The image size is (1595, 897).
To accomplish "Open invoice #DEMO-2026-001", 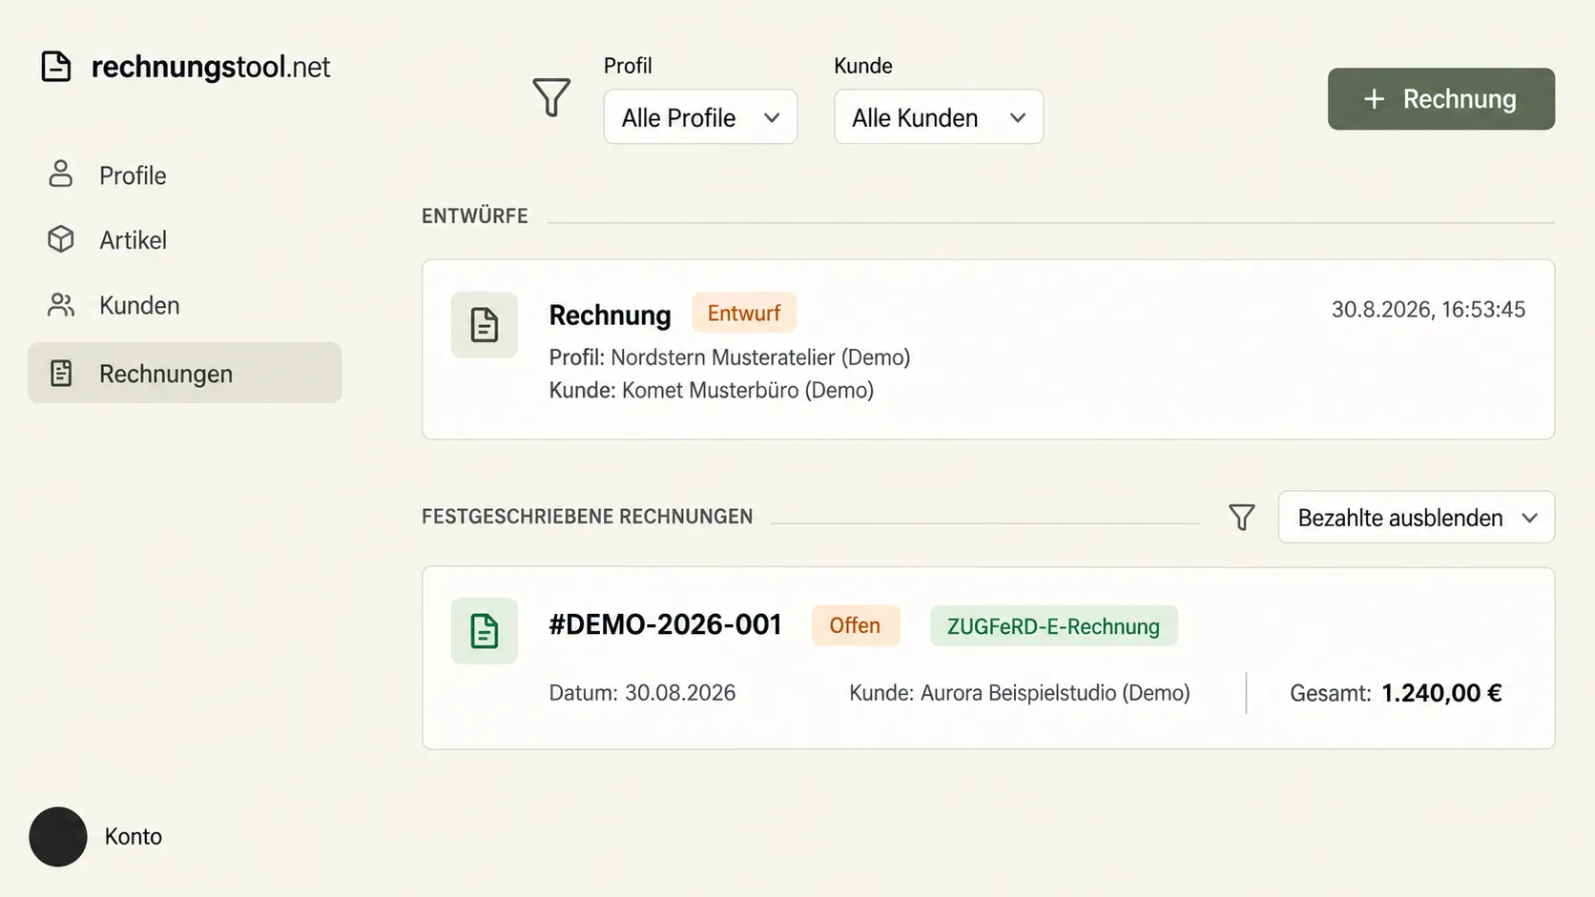I will 666,624.
